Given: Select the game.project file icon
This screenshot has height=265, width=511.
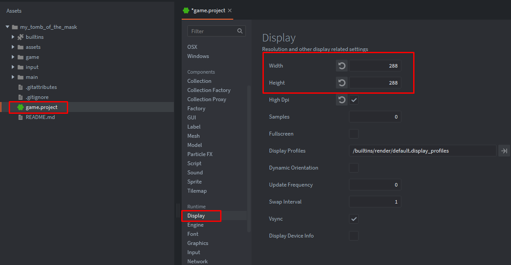Looking at the screenshot, I should pos(20,107).
